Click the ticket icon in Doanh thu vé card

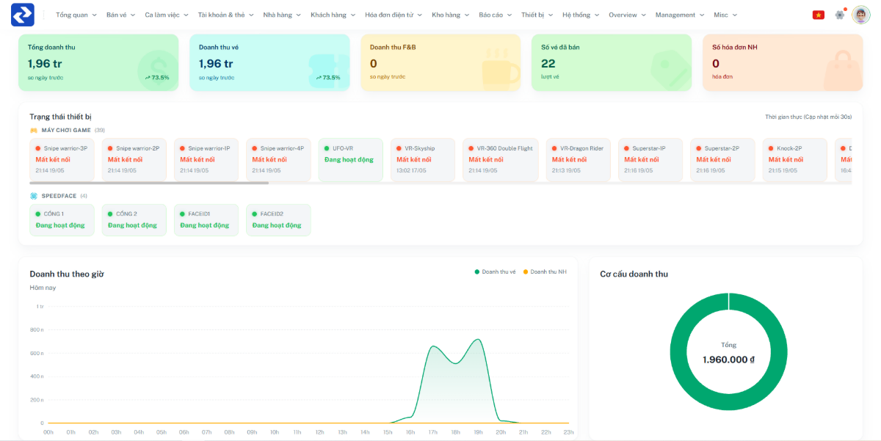[x=327, y=72]
